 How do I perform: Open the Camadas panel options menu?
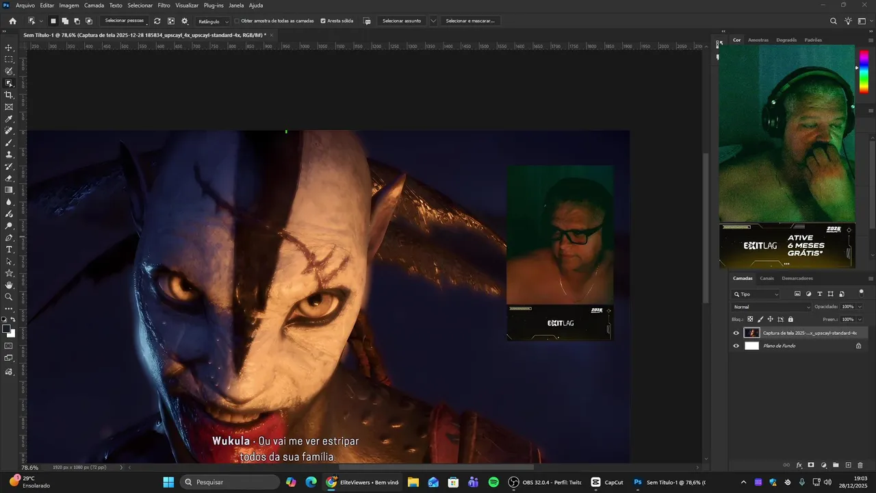(871, 279)
